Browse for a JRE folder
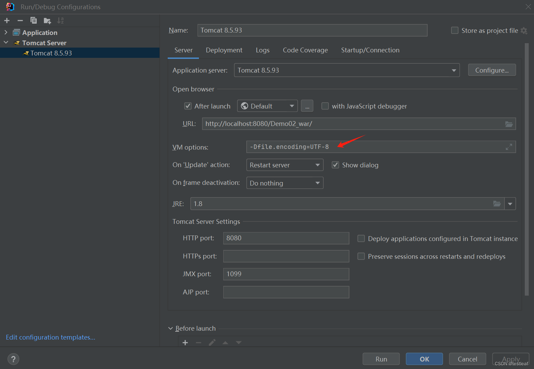The image size is (534, 369). click(497, 204)
